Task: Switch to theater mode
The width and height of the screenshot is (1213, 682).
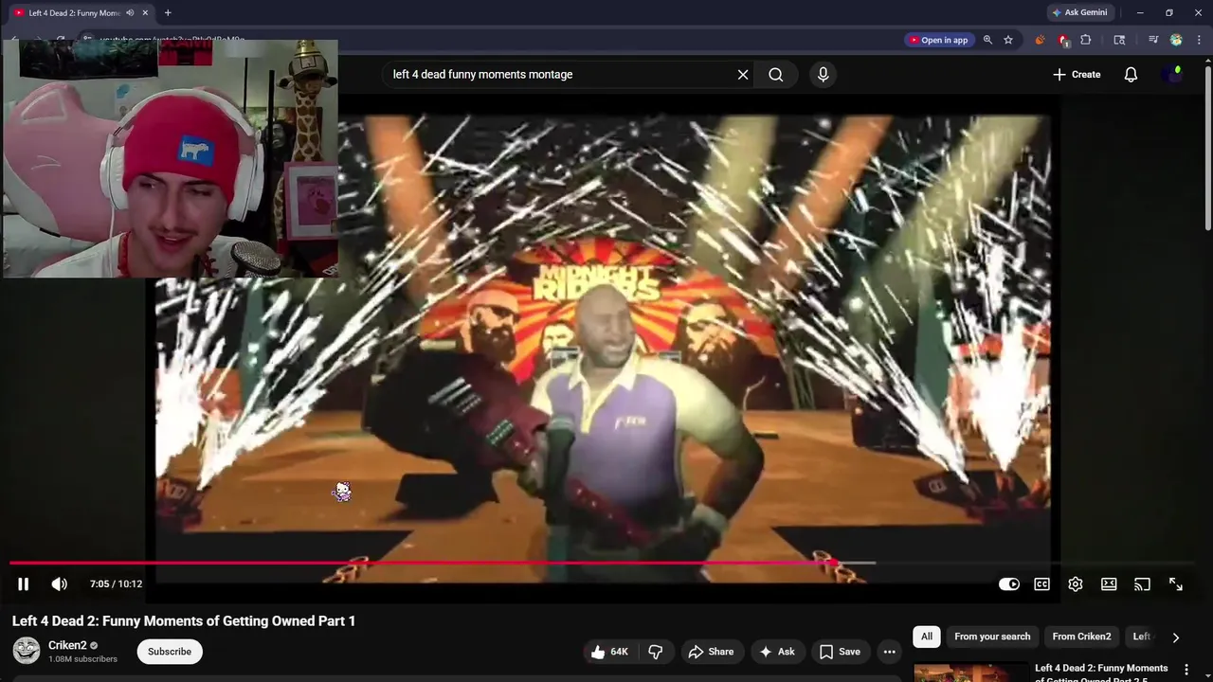Action: click(1109, 584)
